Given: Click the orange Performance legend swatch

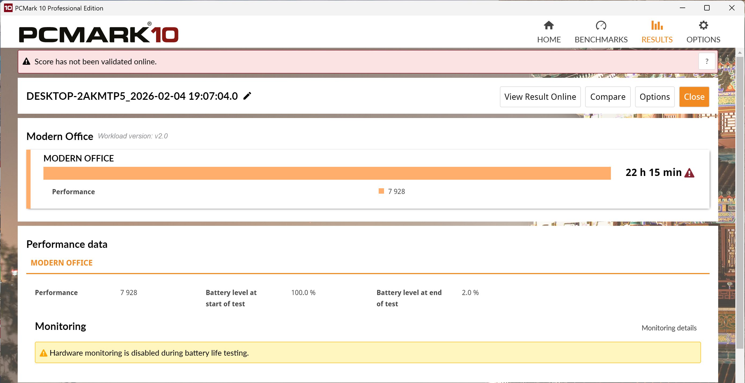Looking at the screenshot, I should tap(381, 191).
